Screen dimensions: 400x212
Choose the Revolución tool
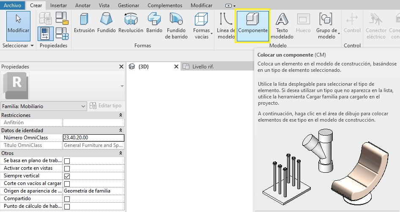[x=131, y=24]
